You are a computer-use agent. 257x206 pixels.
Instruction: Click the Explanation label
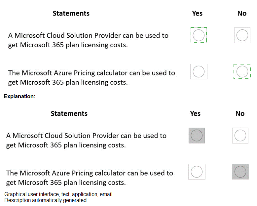click(19, 97)
